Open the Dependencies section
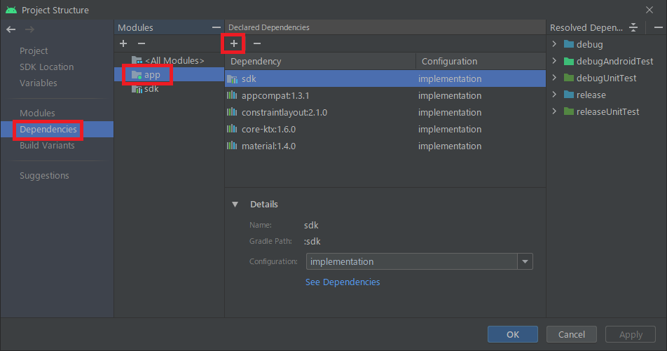Screen dimensions: 667x351 click(48, 130)
